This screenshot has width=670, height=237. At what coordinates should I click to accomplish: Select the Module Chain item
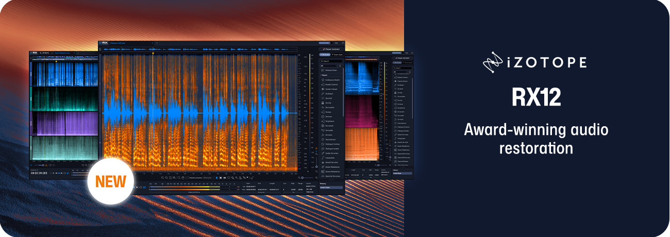click(330, 71)
